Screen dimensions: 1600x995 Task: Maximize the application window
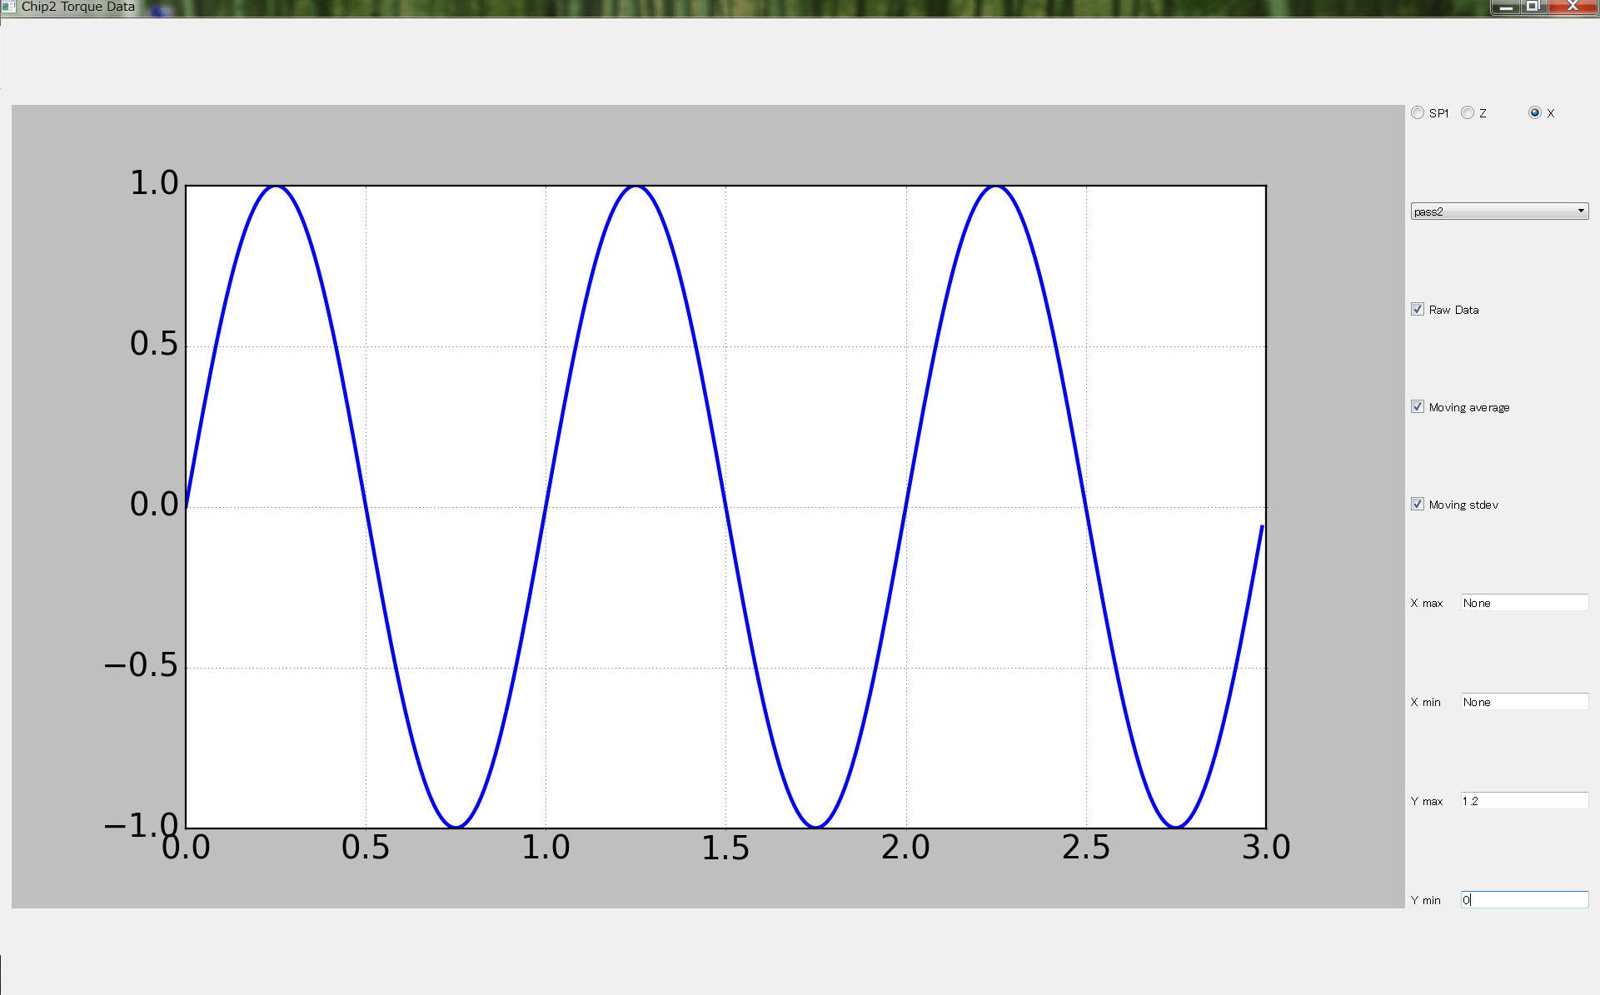click(1533, 7)
